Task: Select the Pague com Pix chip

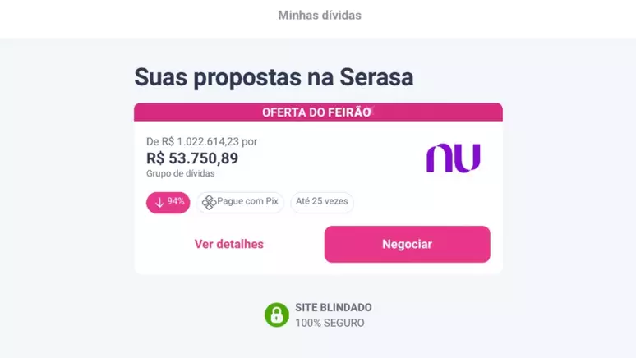Action: pos(240,202)
